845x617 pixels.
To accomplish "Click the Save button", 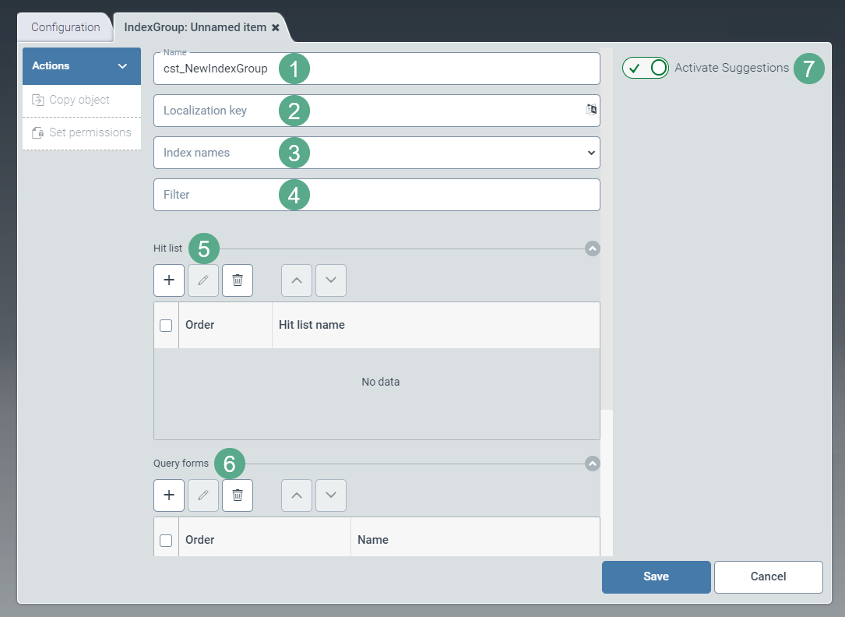I will coord(656,577).
